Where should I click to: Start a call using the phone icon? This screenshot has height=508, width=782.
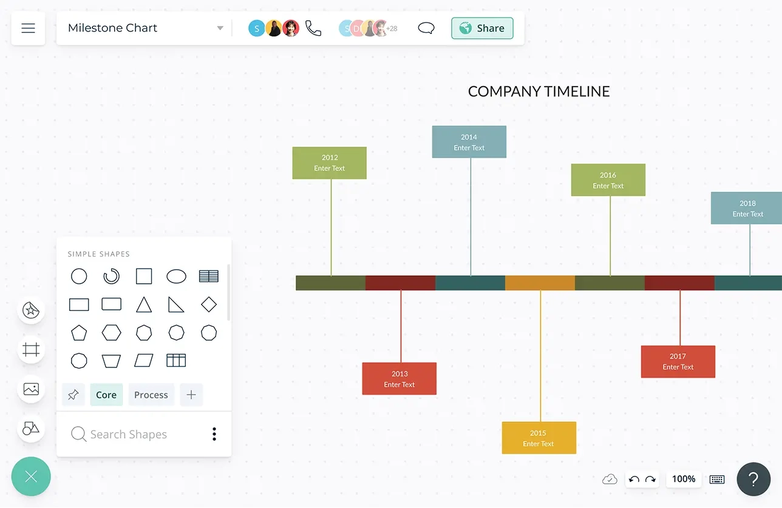tap(313, 28)
